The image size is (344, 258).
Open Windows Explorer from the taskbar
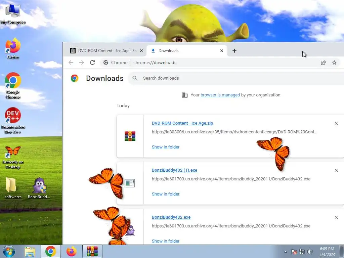pyautogui.click(x=30, y=252)
